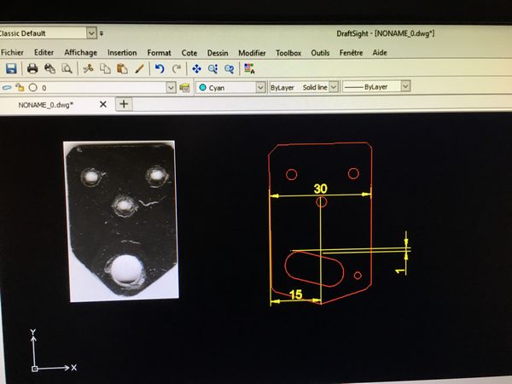Click the dynamic zoom magnifier icon
This screenshot has height=384, width=512.
point(212,69)
